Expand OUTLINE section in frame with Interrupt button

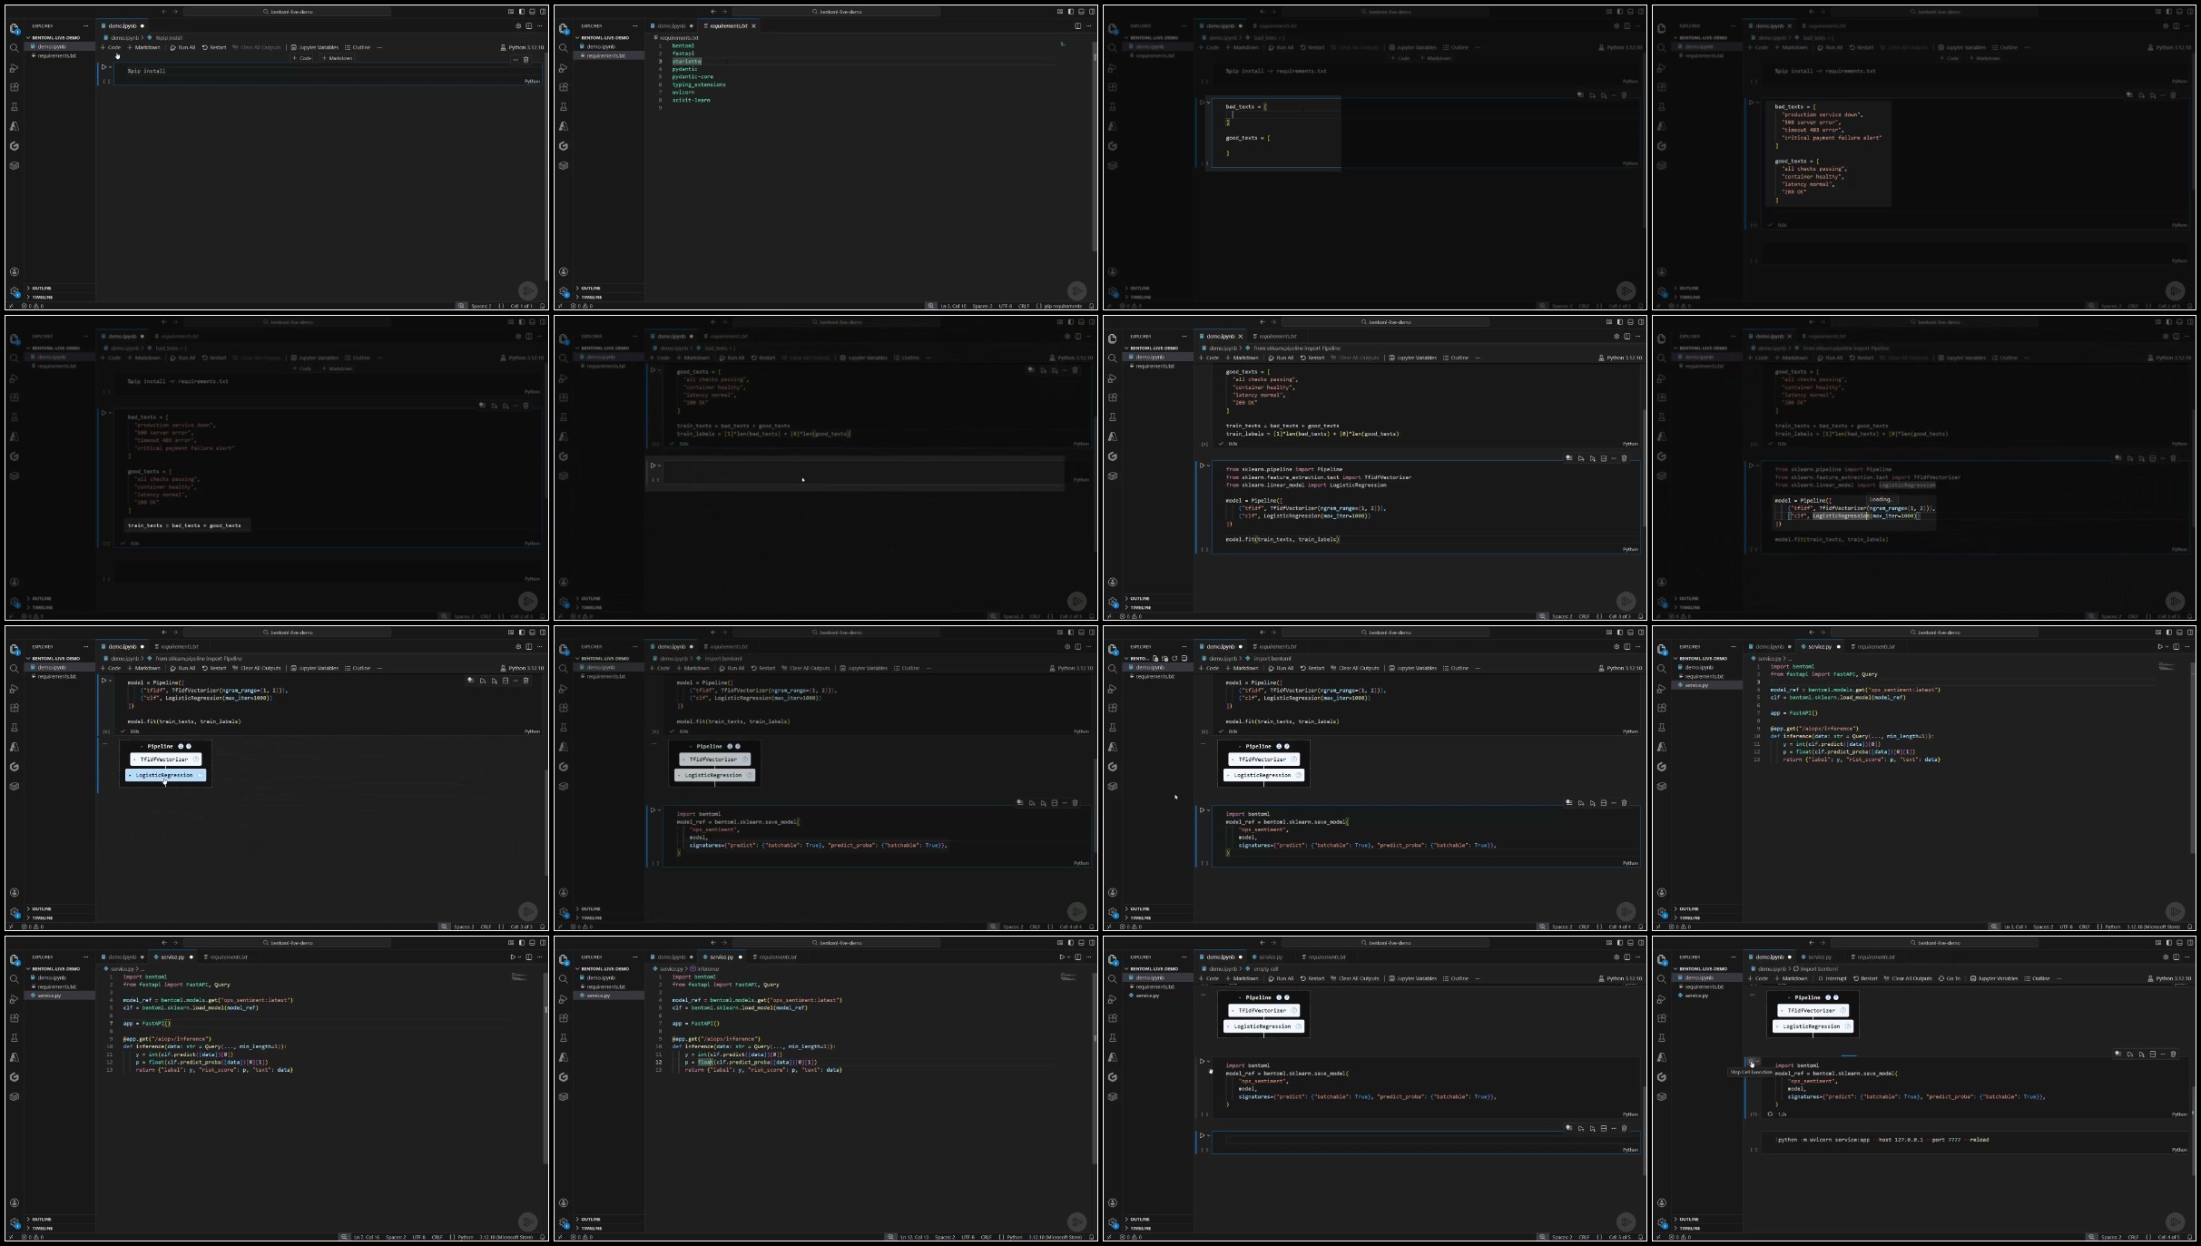pos(1708,1219)
